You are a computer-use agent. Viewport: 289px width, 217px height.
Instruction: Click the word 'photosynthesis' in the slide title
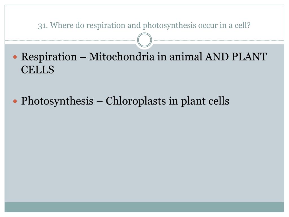pyautogui.click(x=169, y=25)
